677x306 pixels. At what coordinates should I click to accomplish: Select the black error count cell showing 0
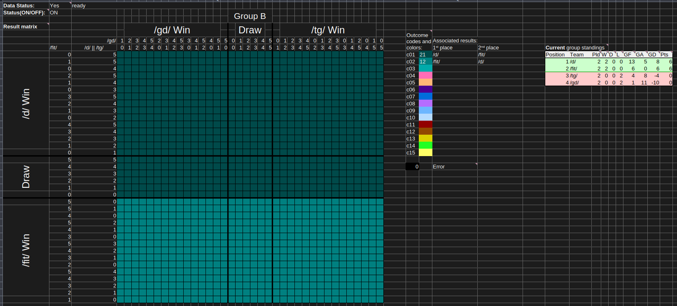pos(412,167)
